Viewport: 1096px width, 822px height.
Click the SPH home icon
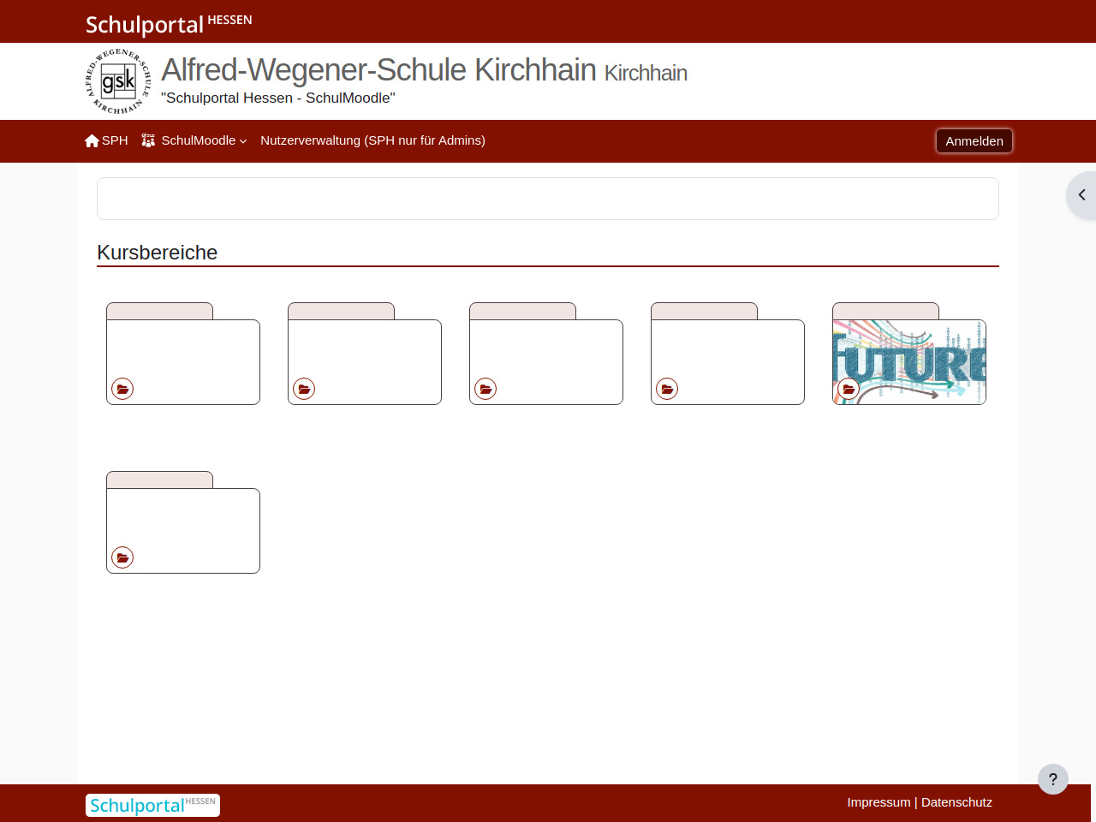tap(92, 141)
